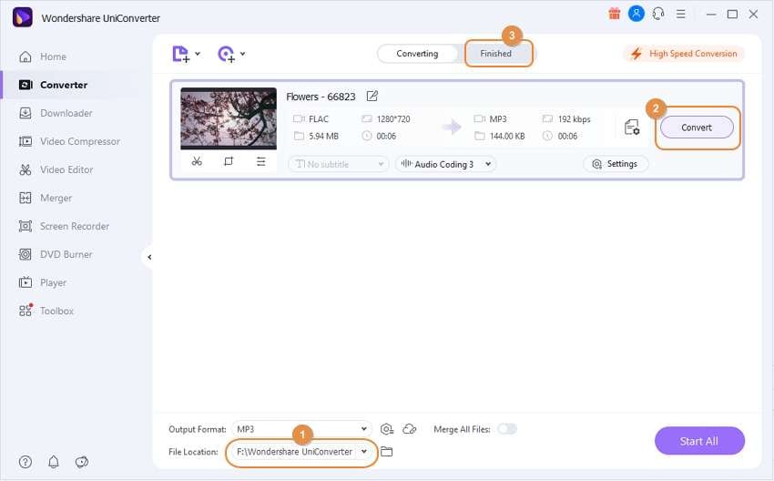Open the effects list icon under thumbnail
774x481 pixels.
[260, 161]
